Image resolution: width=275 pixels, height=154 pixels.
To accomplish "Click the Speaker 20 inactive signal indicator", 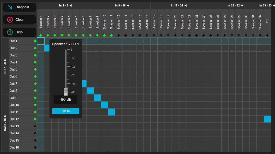I will coord(175,35).
